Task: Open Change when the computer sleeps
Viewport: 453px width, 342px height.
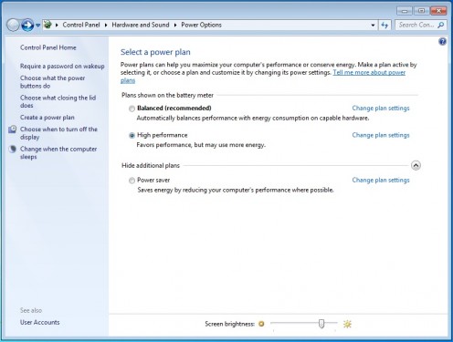Action: (x=58, y=153)
